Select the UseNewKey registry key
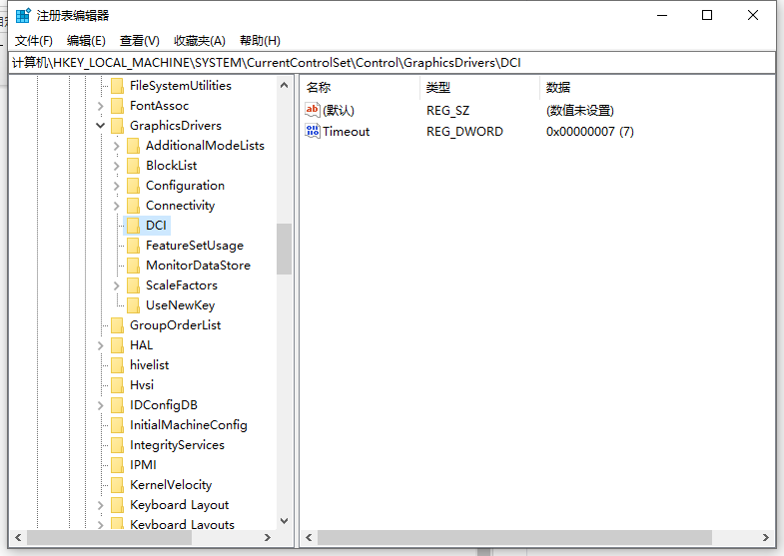The height and width of the screenshot is (556, 784). pos(180,305)
